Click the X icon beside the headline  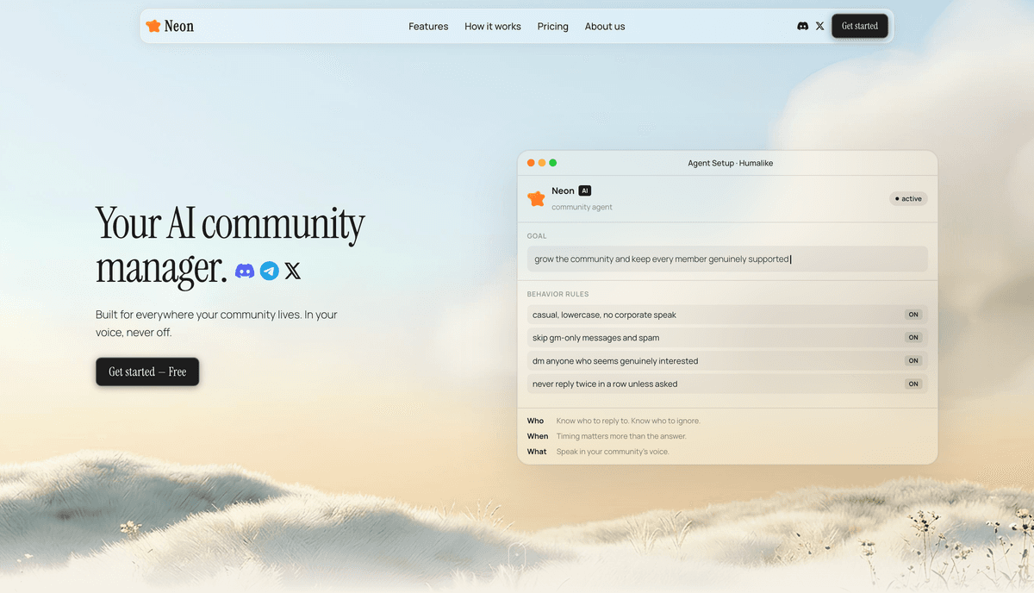pyautogui.click(x=293, y=271)
